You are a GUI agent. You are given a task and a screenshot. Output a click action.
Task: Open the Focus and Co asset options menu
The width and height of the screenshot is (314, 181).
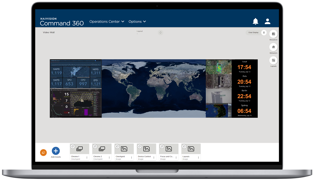(x=177, y=157)
